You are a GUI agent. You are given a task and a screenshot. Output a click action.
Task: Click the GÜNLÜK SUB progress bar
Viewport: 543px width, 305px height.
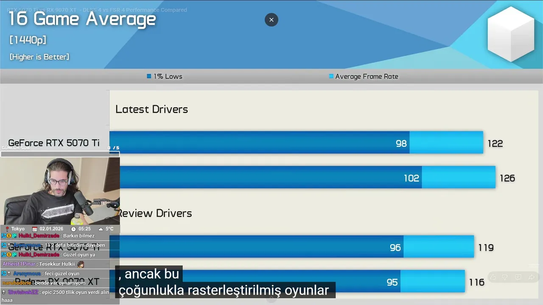point(60,154)
